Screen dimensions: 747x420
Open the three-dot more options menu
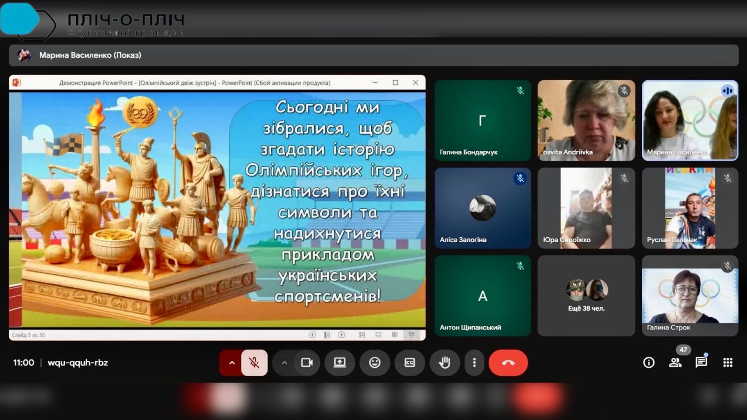point(474,363)
